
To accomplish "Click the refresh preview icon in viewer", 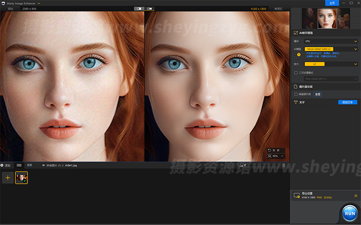I will click(270, 150).
